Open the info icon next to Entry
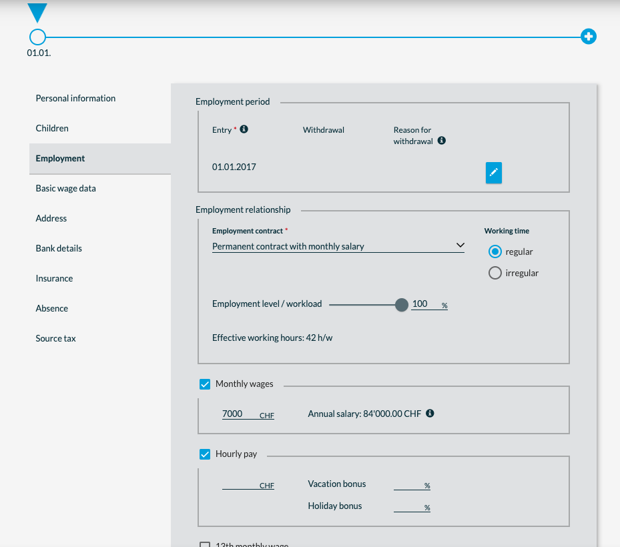620x547 pixels. pyautogui.click(x=244, y=129)
